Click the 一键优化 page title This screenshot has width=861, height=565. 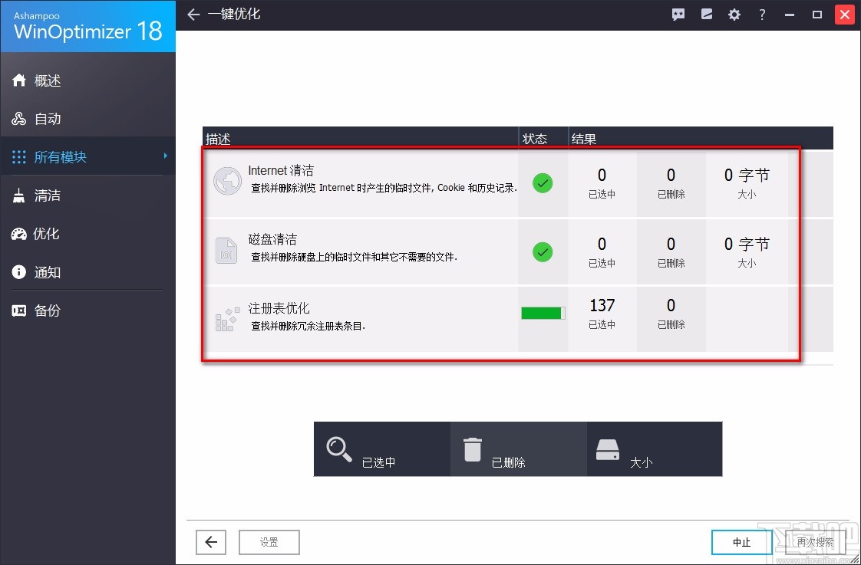233,15
